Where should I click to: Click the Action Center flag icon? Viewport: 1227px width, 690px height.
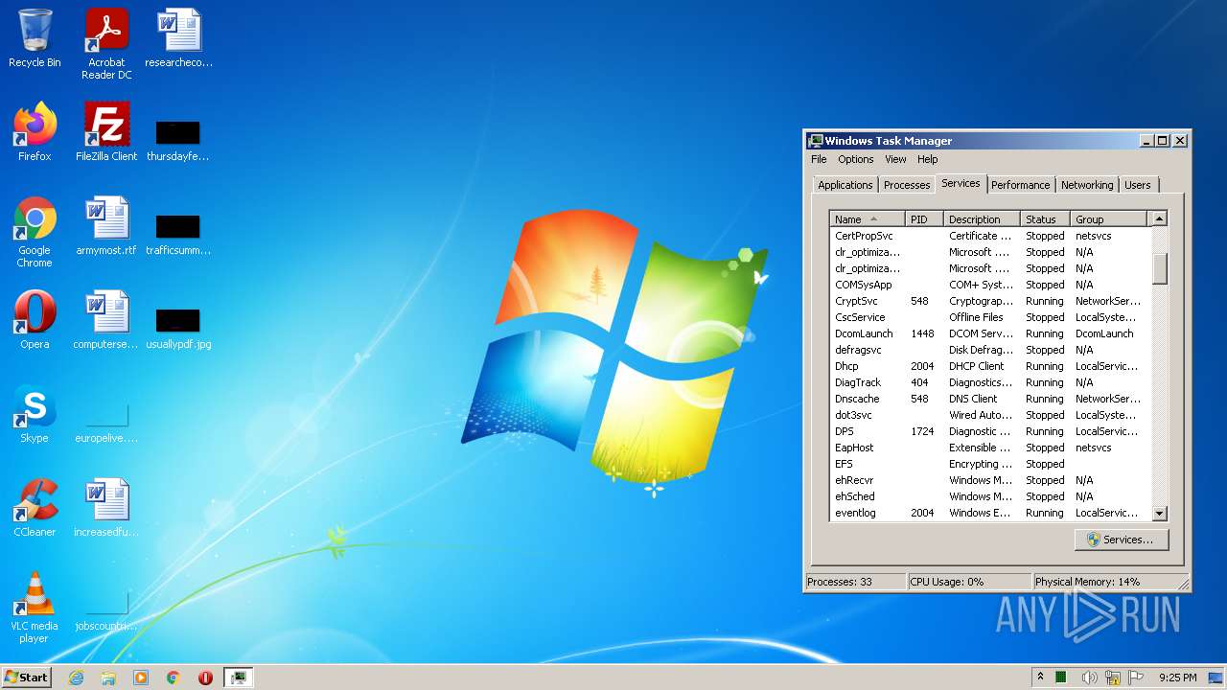1137,678
